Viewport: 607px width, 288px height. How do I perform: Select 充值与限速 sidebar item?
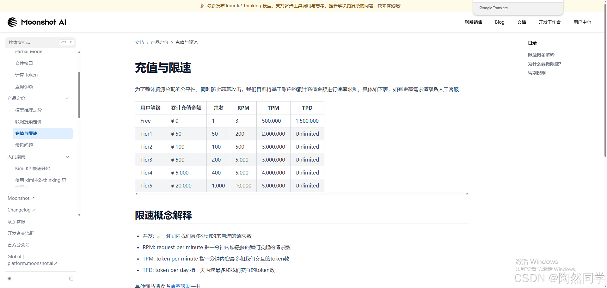pyautogui.click(x=43, y=133)
